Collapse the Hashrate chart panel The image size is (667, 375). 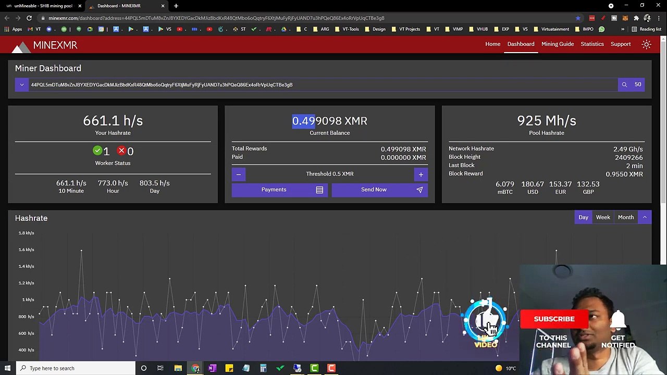(645, 217)
